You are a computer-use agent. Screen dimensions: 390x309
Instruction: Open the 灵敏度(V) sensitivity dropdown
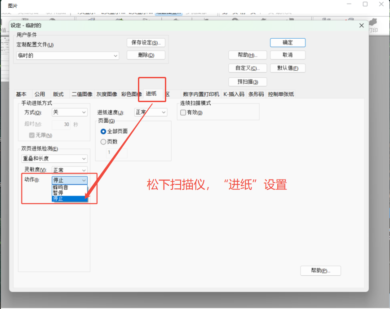[x=69, y=170]
